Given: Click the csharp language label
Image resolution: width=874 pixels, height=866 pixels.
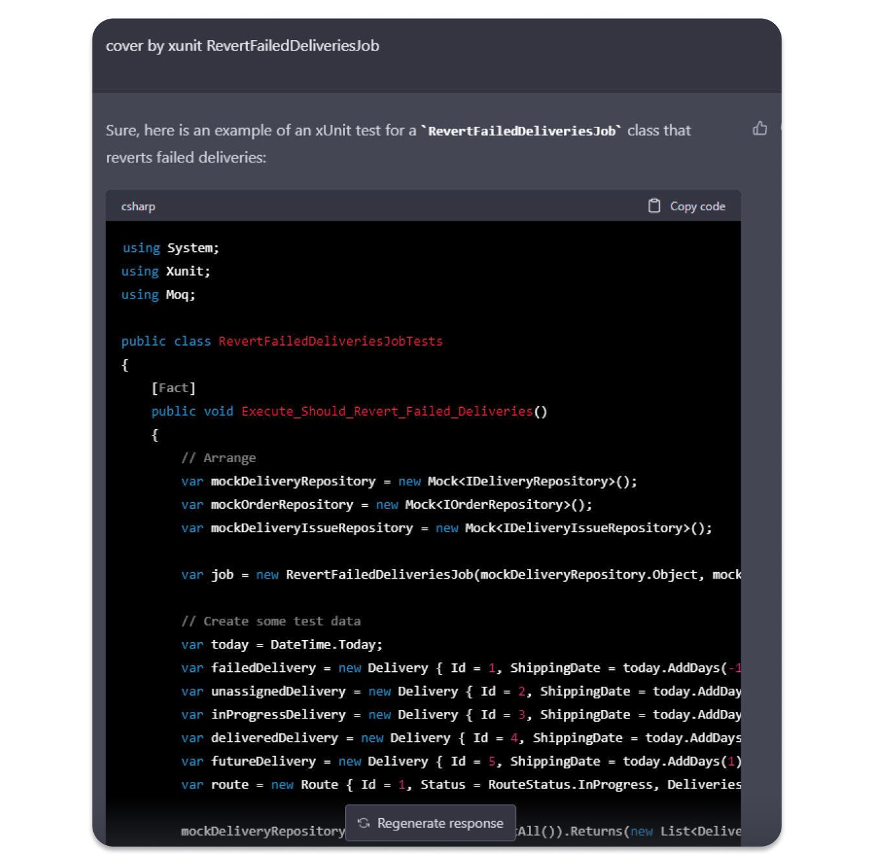Looking at the screenshot, I should (138, 206).
